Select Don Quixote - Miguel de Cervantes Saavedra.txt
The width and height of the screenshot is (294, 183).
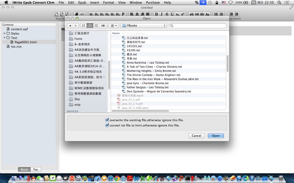(159, 91)
